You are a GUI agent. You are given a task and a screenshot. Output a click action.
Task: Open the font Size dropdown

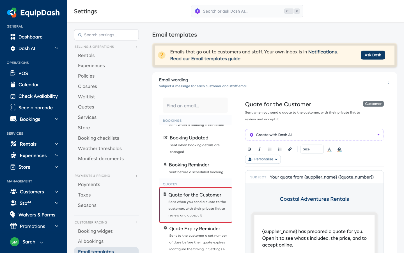[x=312, y=149]
